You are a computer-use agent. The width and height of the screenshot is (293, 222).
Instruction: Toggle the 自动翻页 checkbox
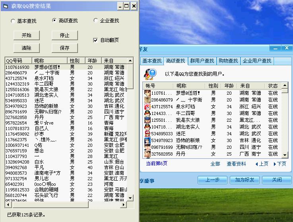tap(95, 40)
